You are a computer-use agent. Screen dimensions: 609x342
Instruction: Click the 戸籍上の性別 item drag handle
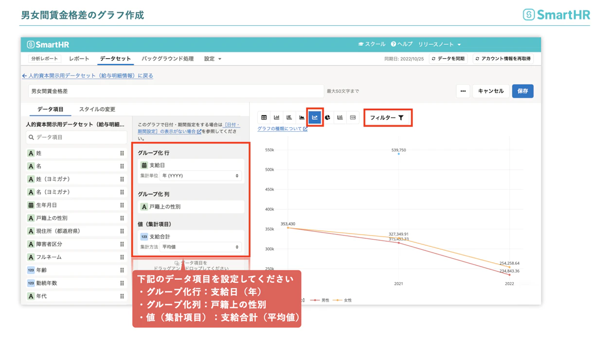122,218
